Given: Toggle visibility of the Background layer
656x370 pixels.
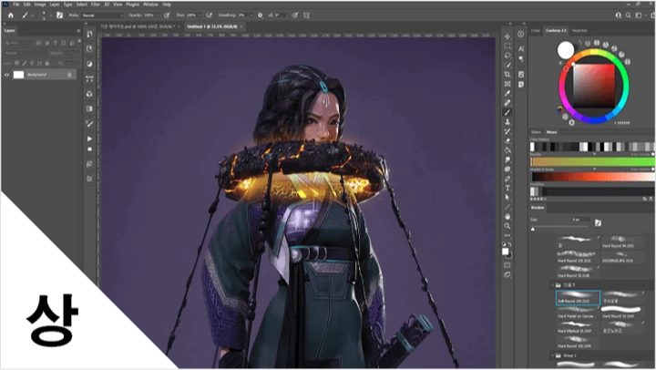Looking at the screenshot, I should pyautogui.click(x=6, y=75).
